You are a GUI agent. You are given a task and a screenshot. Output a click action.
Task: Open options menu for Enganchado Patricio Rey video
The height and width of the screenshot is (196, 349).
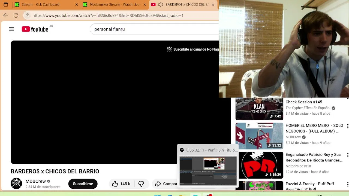coord(347,155)
